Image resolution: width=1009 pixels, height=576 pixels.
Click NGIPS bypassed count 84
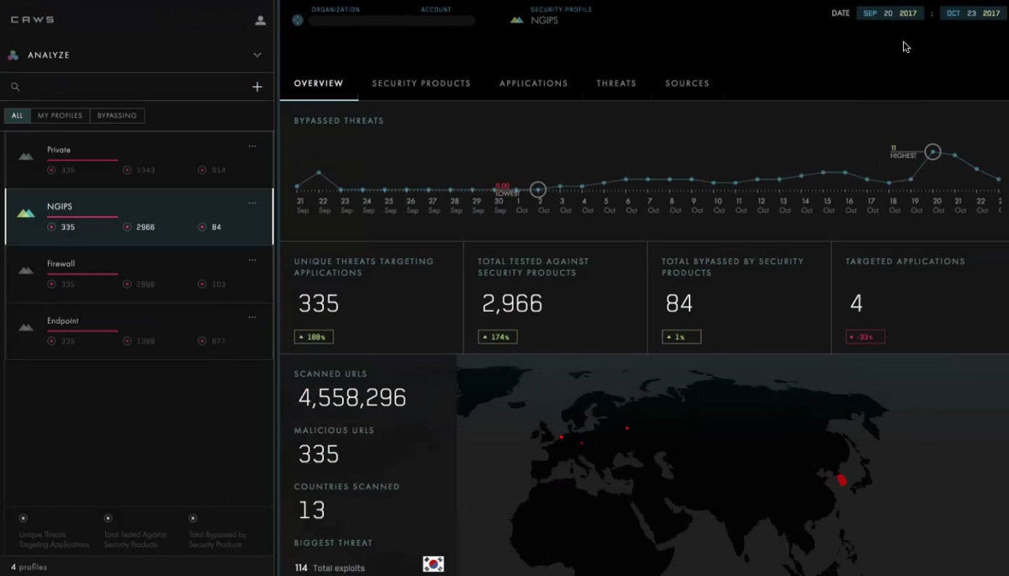216,227
